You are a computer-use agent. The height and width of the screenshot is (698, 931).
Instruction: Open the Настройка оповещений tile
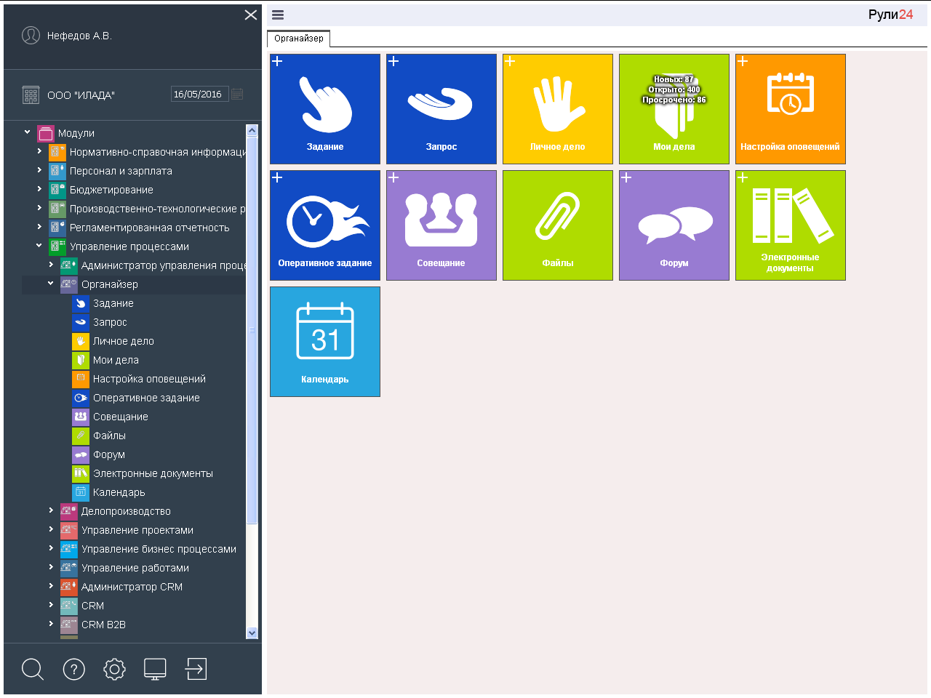point(791,109)
